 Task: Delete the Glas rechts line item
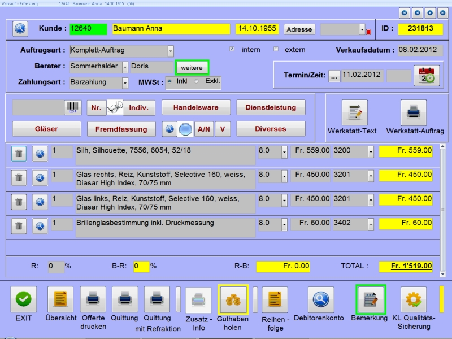(19, 177)
